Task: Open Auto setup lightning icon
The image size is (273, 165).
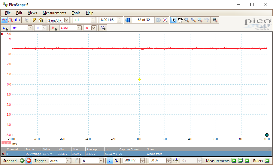Action: click(x=34, y=20)
